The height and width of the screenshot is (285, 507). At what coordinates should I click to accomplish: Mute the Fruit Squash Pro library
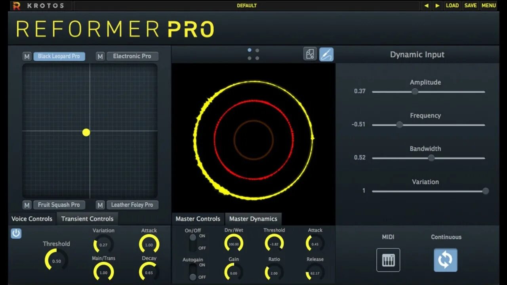coord(27,205)
